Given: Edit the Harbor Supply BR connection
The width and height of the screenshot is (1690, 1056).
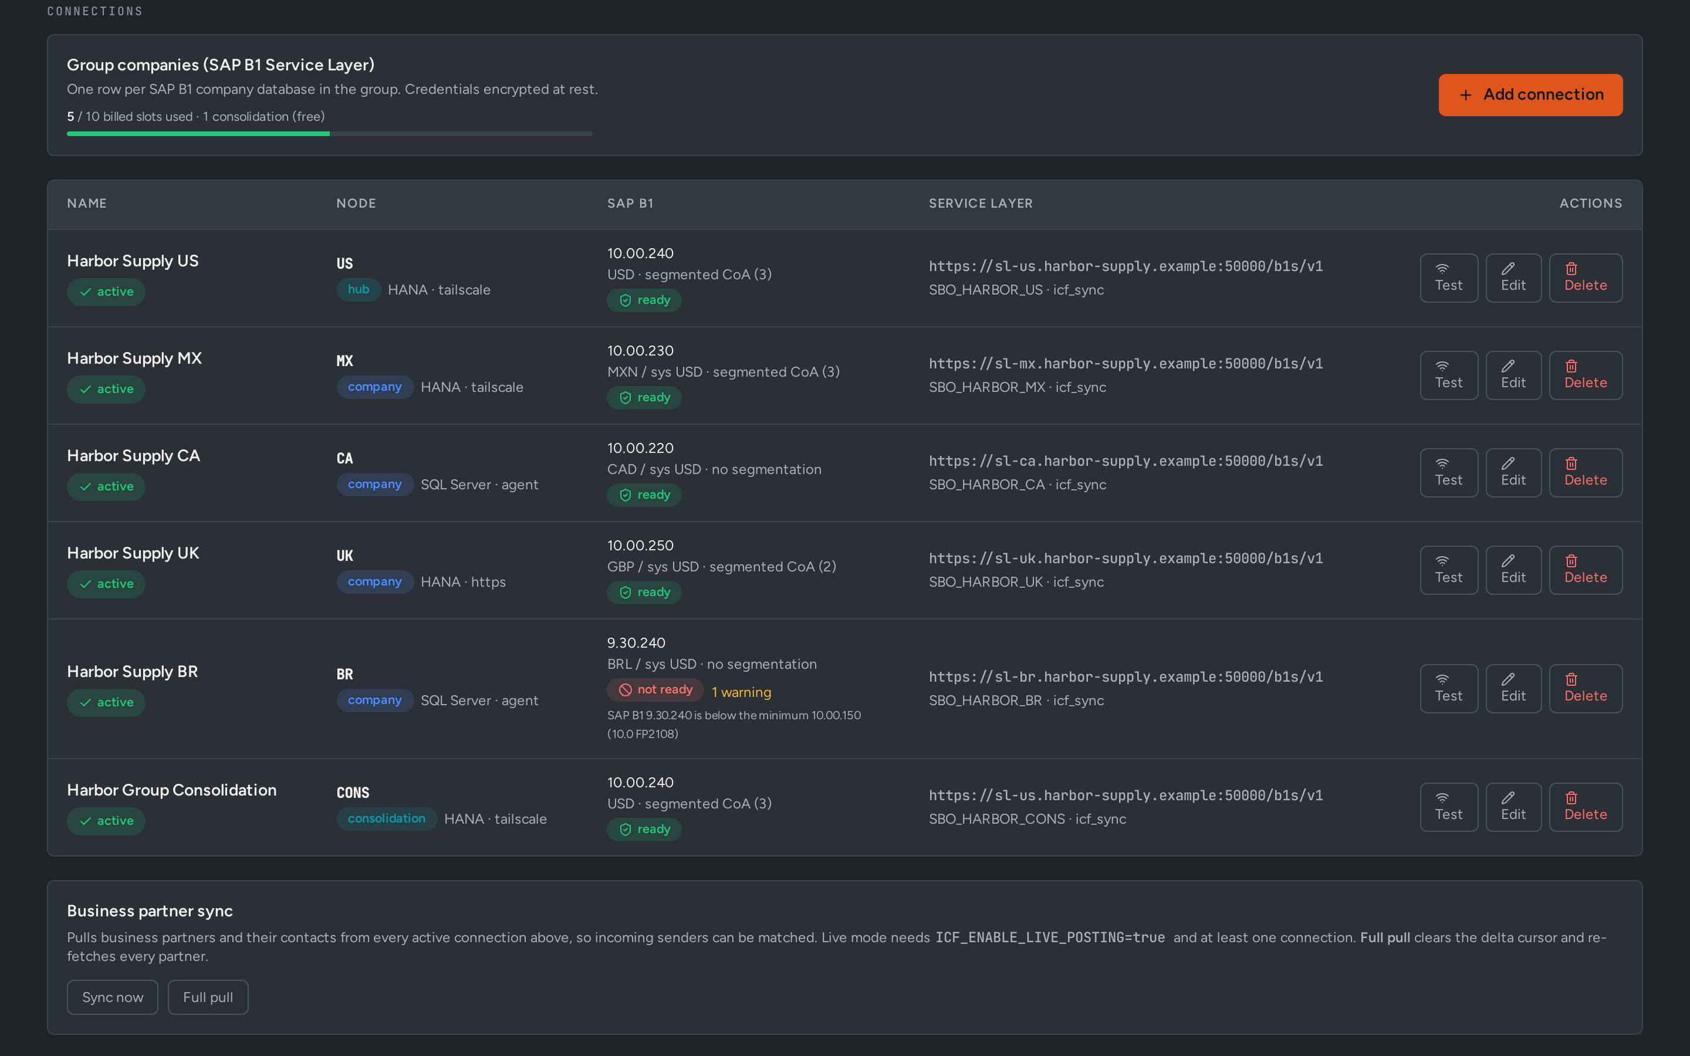Looking at the screenshot, I should tap(1513, 689).
